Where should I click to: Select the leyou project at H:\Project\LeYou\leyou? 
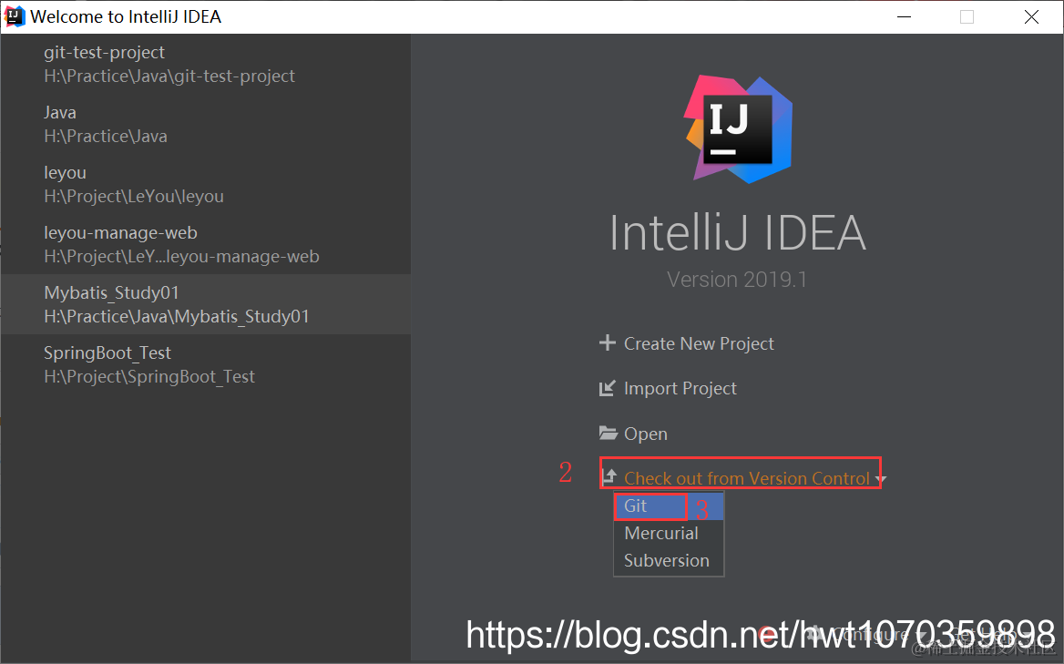point(205,184)
